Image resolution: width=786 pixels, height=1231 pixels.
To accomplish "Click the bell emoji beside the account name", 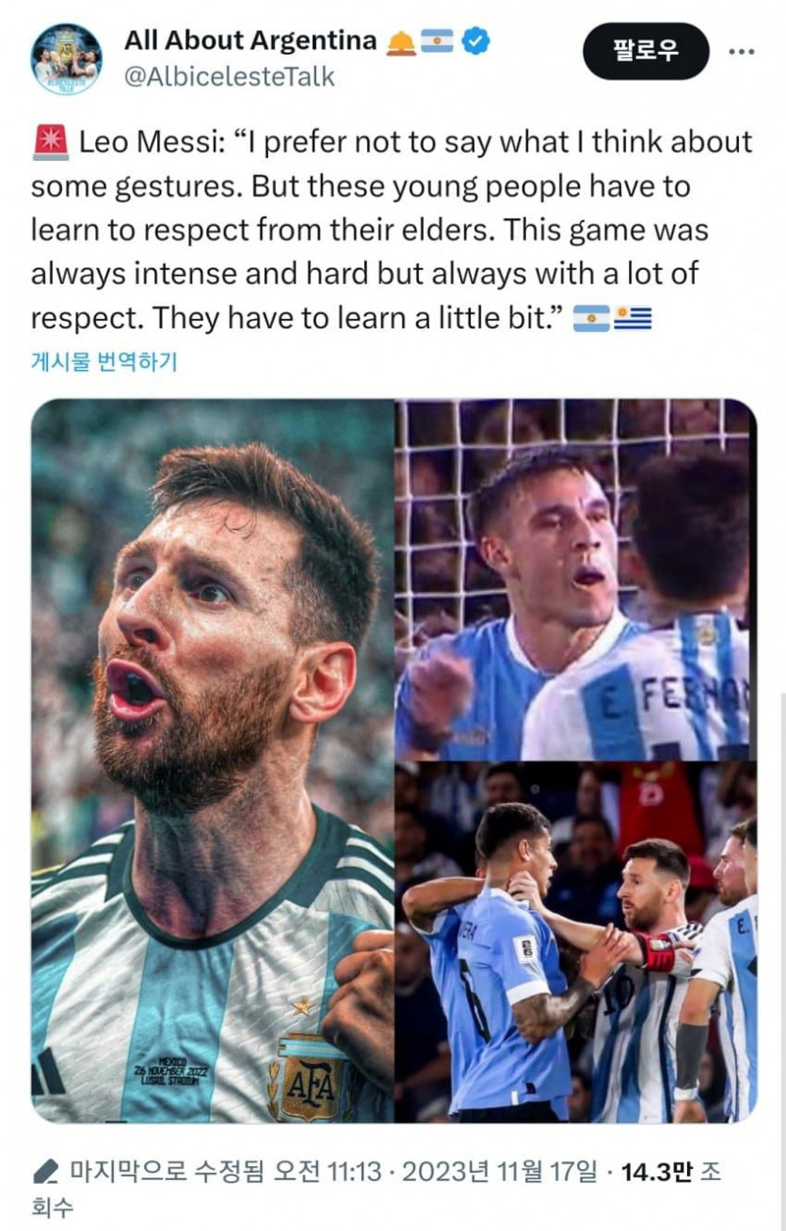I will [399, 41].
